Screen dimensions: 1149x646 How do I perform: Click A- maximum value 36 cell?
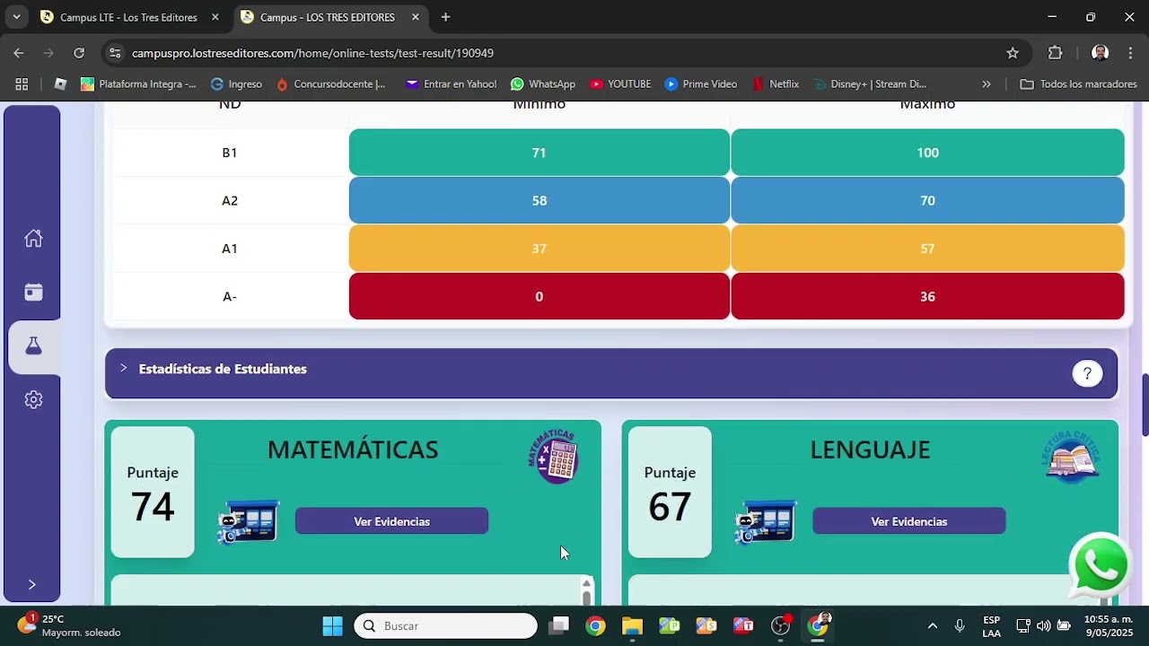point(927,296)
